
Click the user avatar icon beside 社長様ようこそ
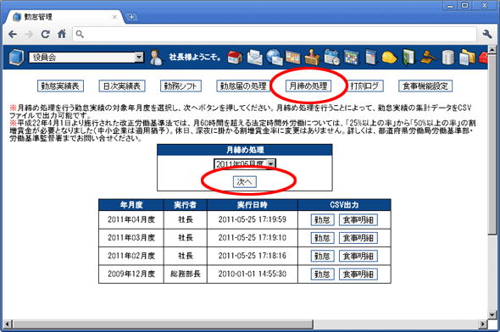point(156,58)
